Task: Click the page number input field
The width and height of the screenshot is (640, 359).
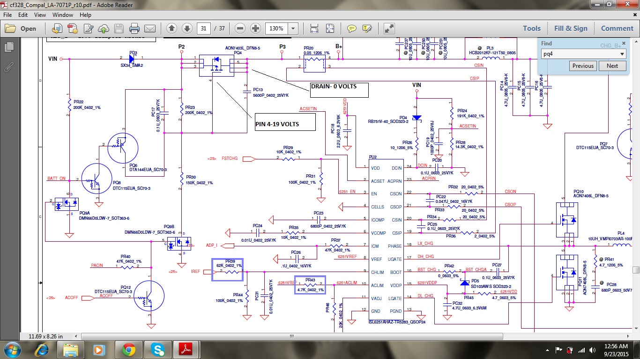Action: (203, 29)
